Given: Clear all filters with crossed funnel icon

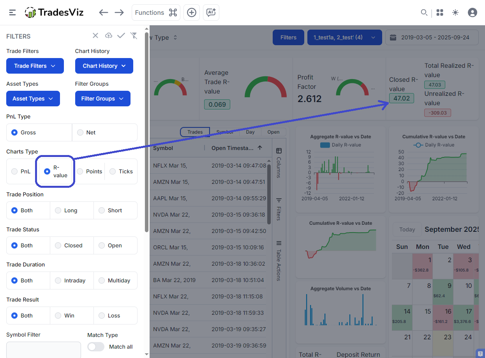Looking at the screenshot, I should 134,36.
